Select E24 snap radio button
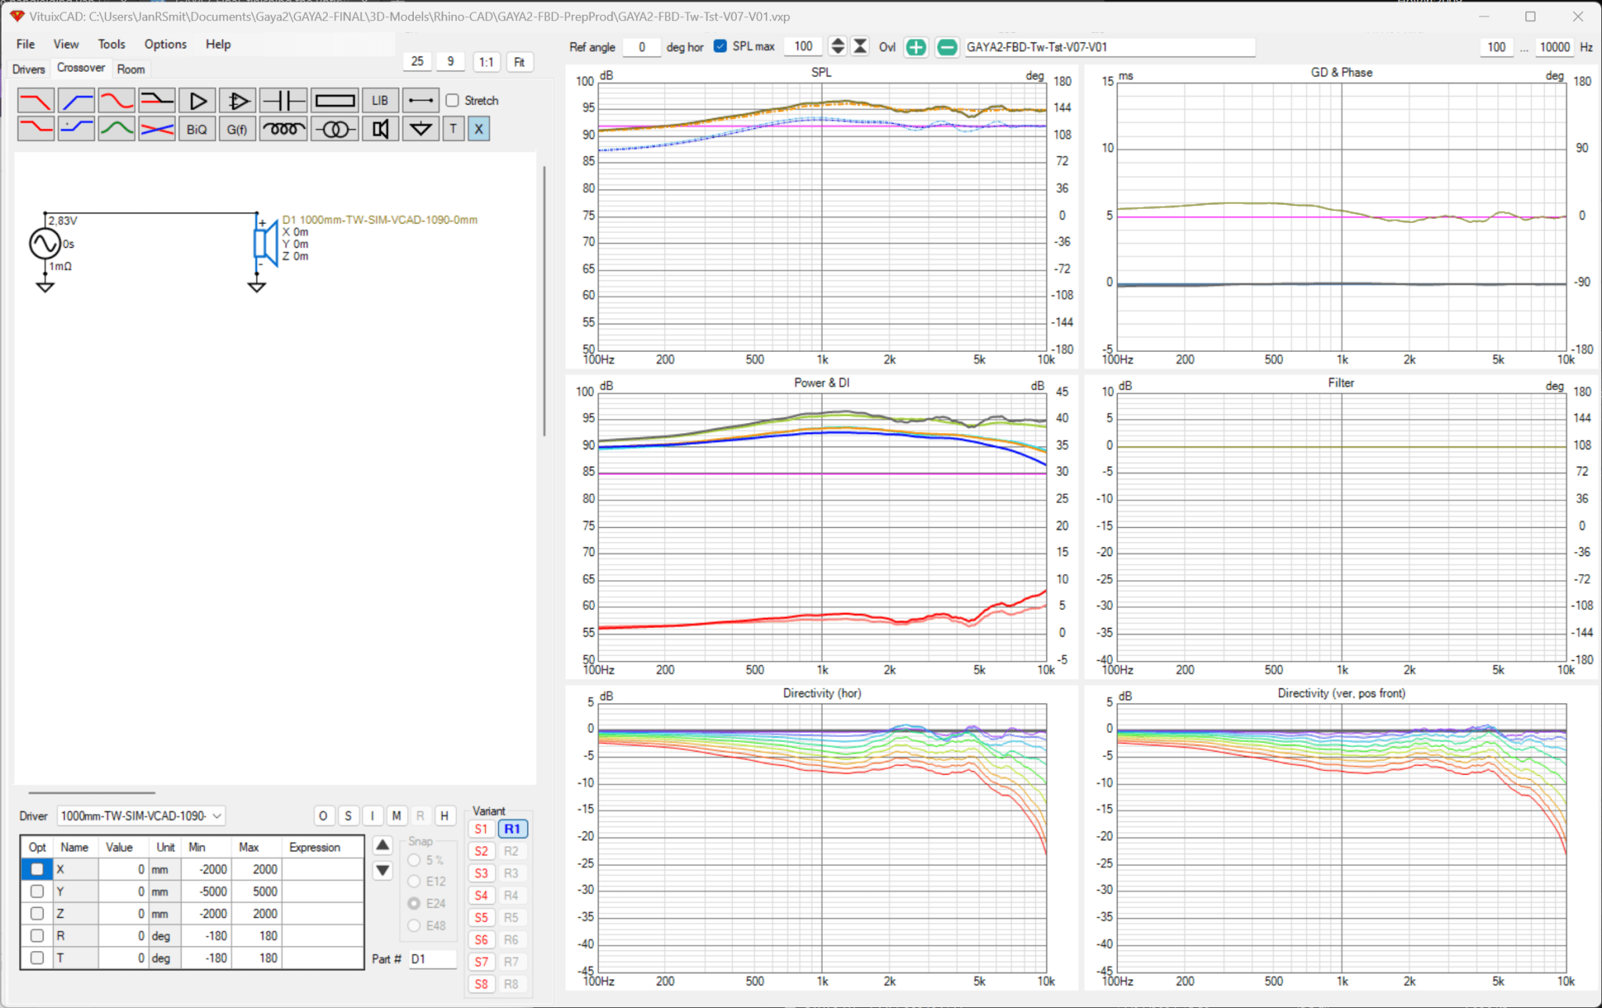This screenshot has width=1602, height=1008. click(x=414, y=903)
